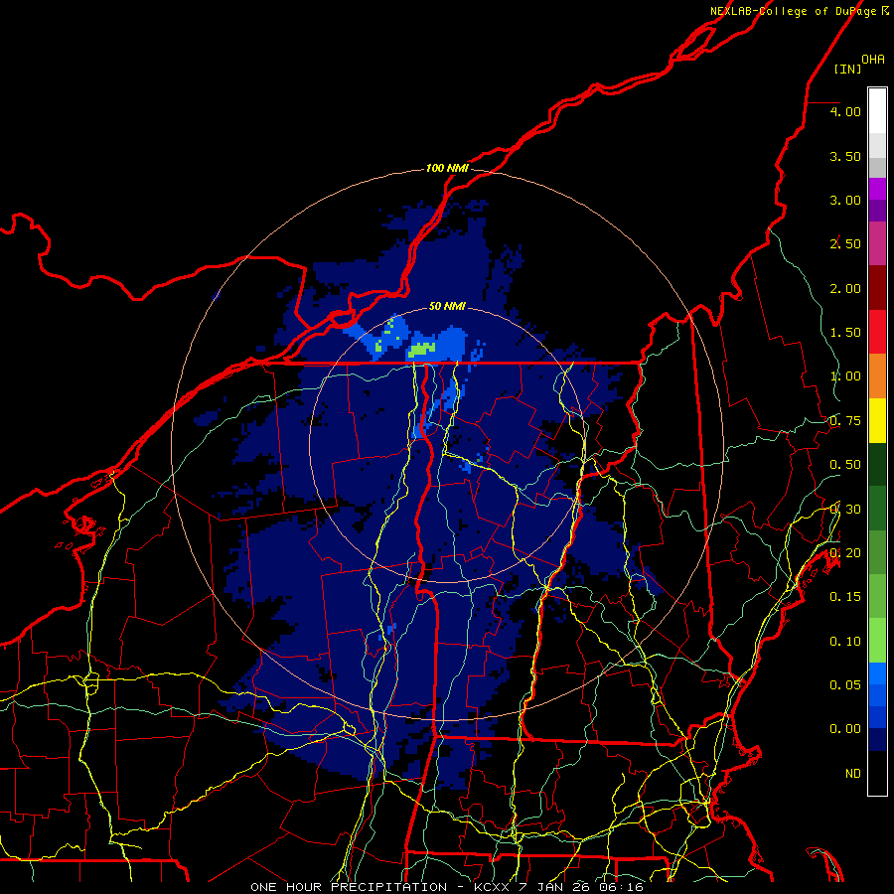Viewport: 894px width, 894px height.
Task: Click the yellow legend swatch near 0.75
Action: point(877,420)
